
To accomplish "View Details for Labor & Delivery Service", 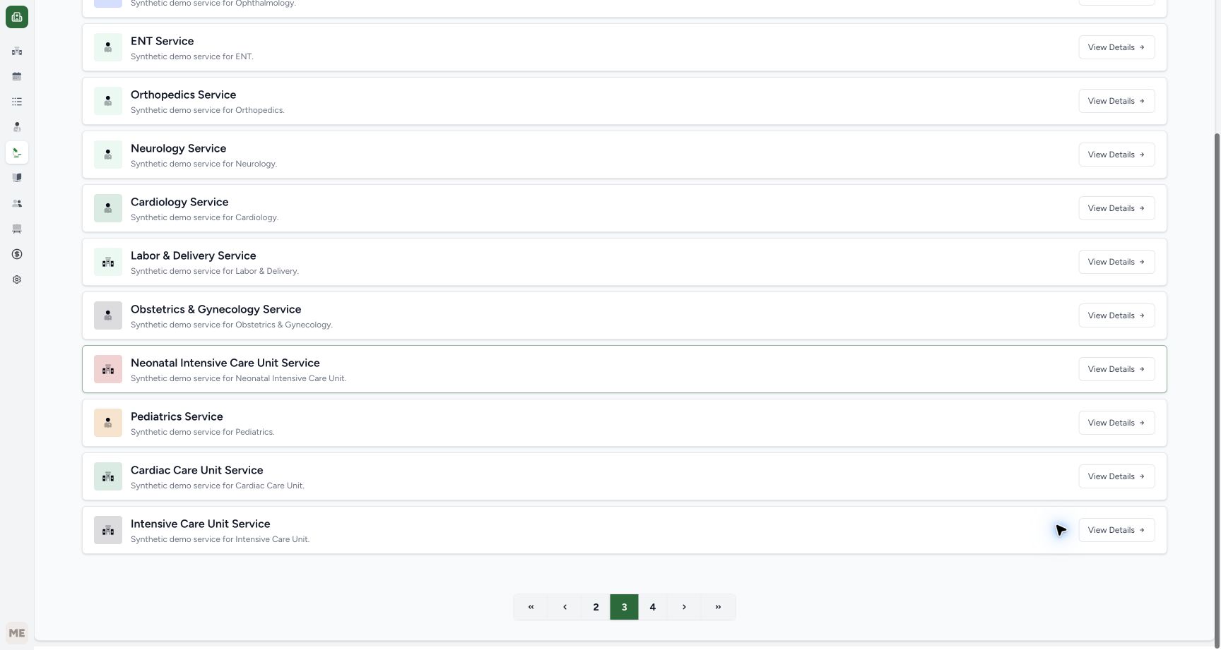I will point(1116,262).
